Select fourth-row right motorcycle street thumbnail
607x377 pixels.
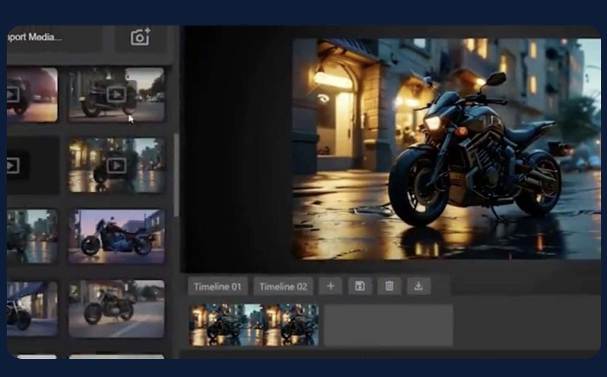(x=117, y=309)
